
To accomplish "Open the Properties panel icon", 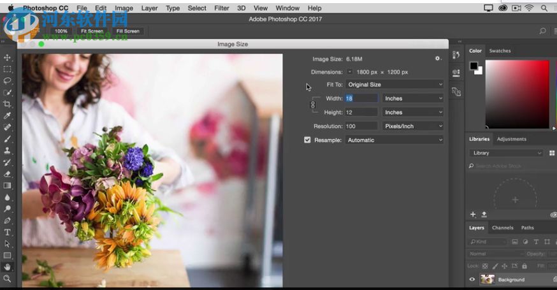I will [x=456, y=73].
